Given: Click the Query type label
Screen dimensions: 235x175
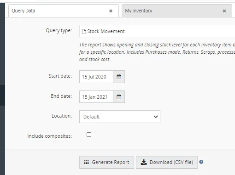Looking at the screenshot, I should point(59,30).
